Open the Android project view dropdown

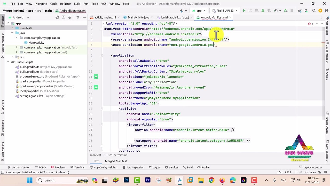pyautogui.click(x=19, y=17)
